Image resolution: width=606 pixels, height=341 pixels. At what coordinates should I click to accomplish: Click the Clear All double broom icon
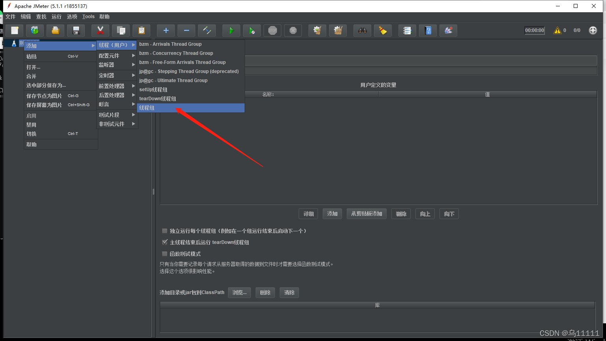338,30
